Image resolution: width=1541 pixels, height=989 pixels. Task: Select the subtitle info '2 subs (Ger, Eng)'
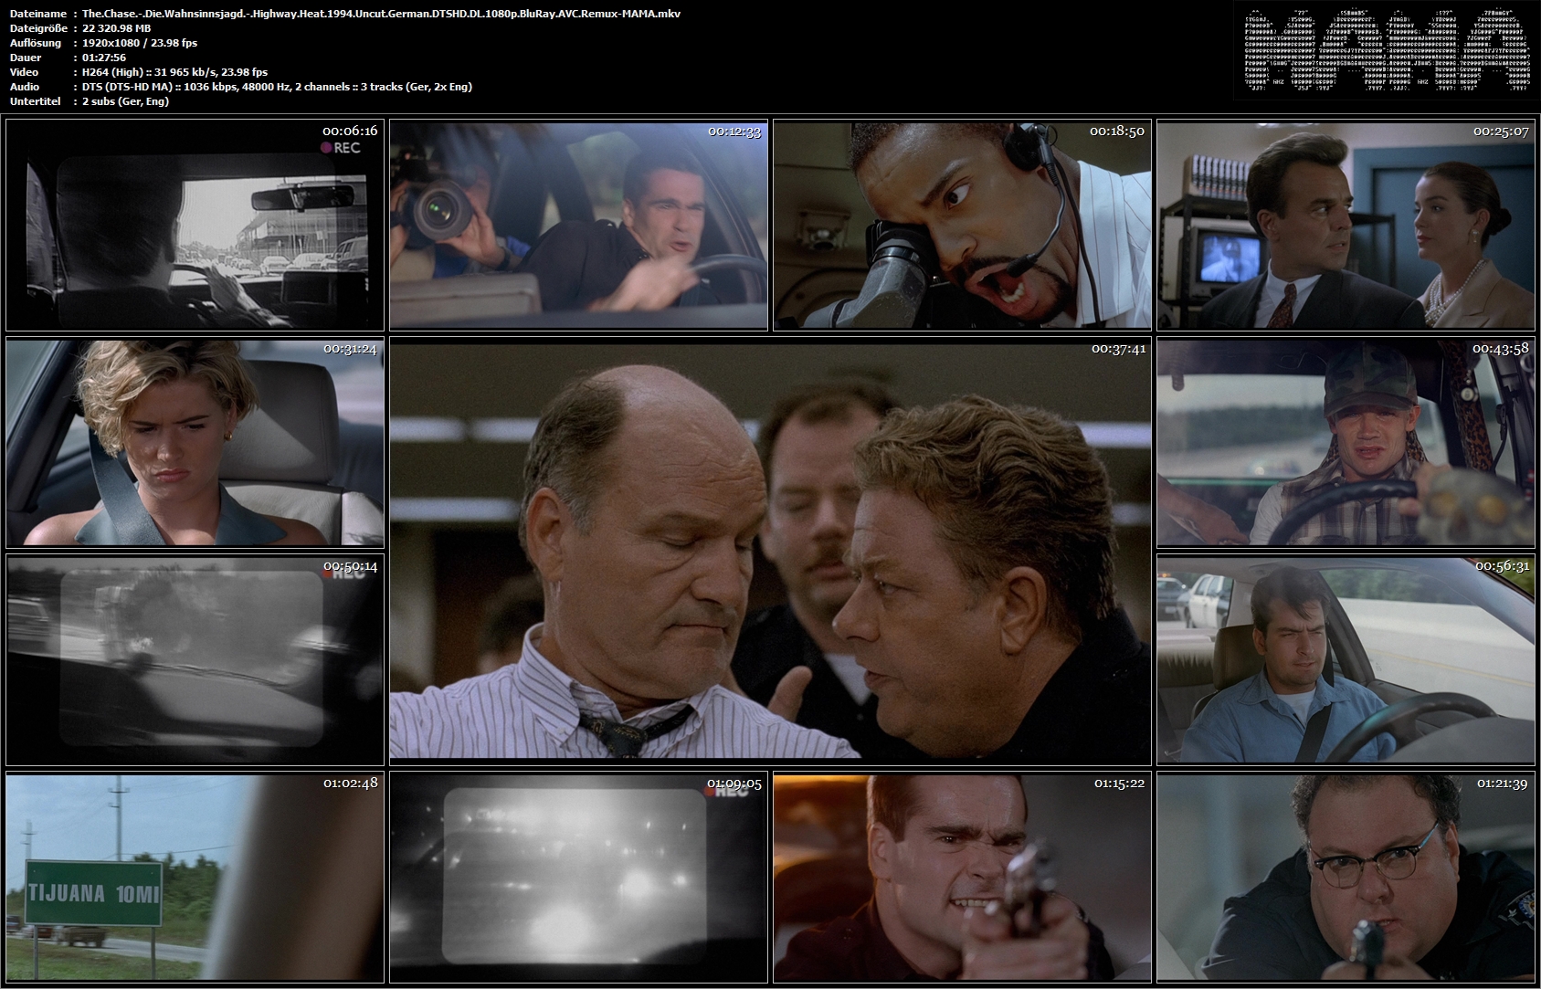tap(125, 101)
